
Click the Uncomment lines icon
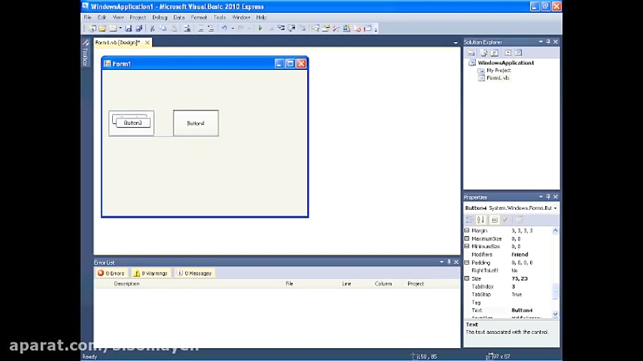pyautogui.click(x=211, y=29)
